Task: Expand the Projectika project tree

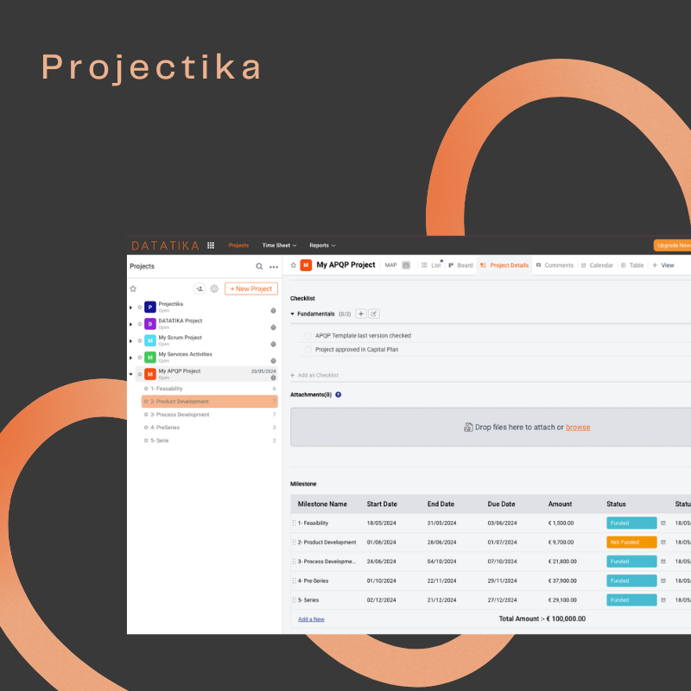Action: [131, 307]
